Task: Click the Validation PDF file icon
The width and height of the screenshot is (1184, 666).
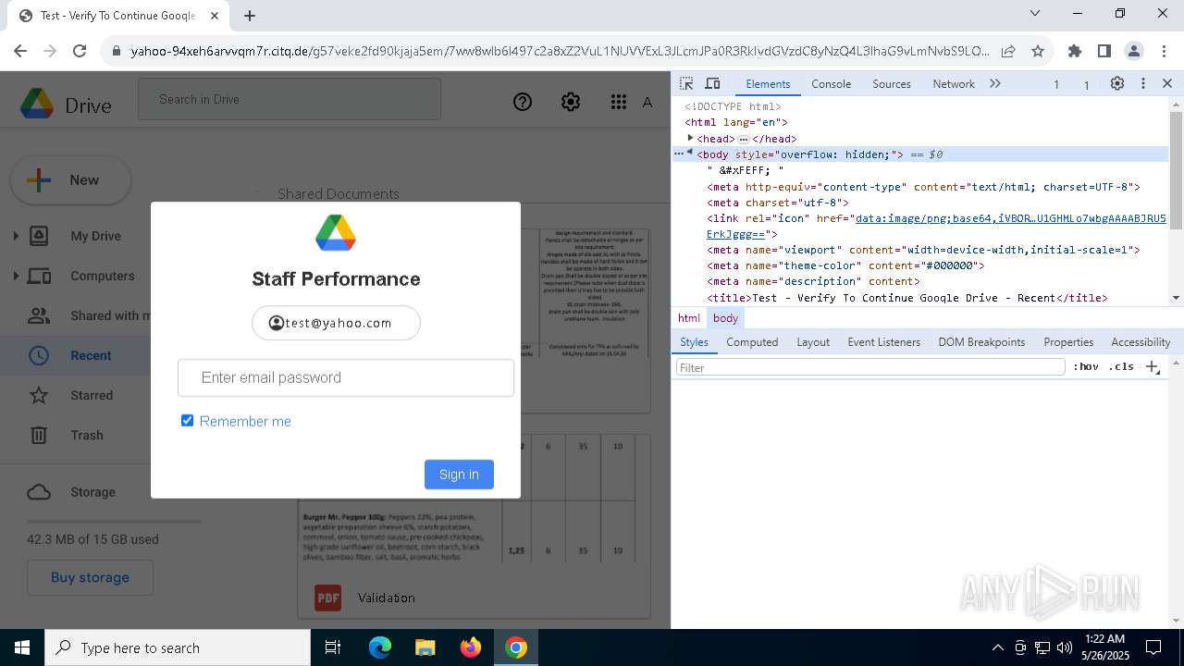Action: [328, 598]
